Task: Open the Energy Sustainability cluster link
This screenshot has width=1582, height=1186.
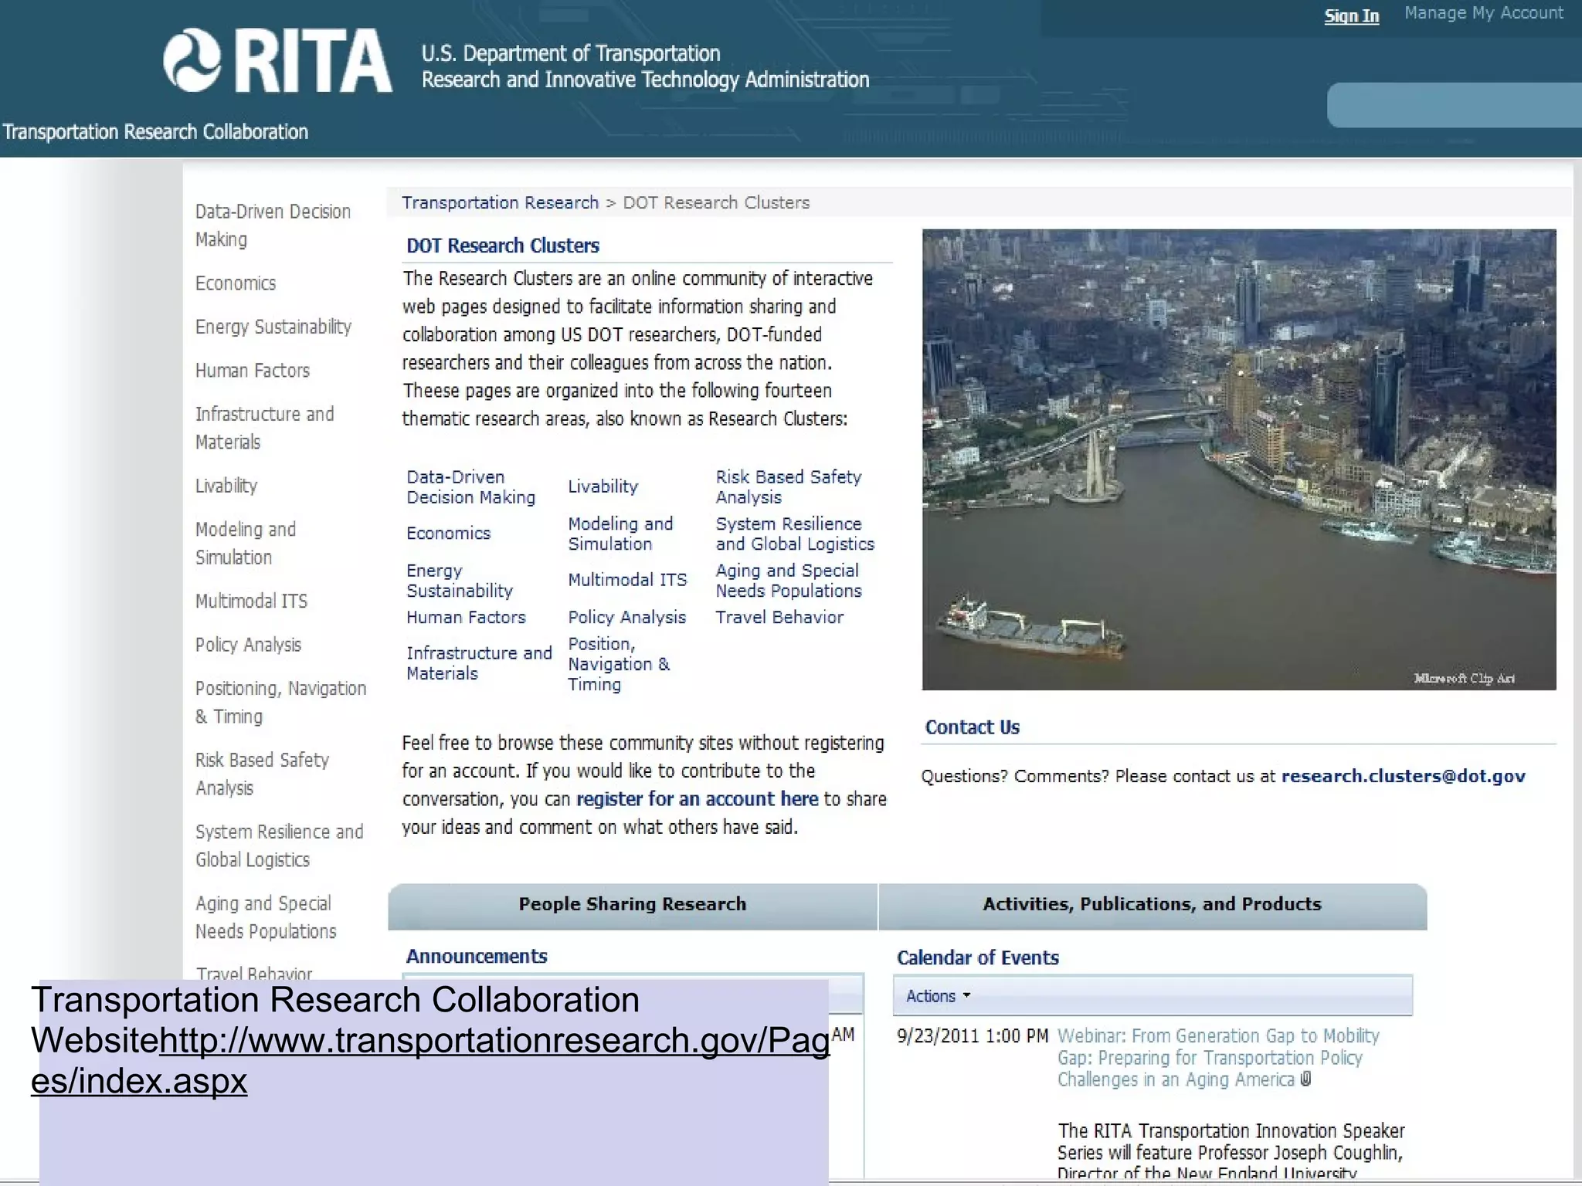Action: [x=460, y=581]
